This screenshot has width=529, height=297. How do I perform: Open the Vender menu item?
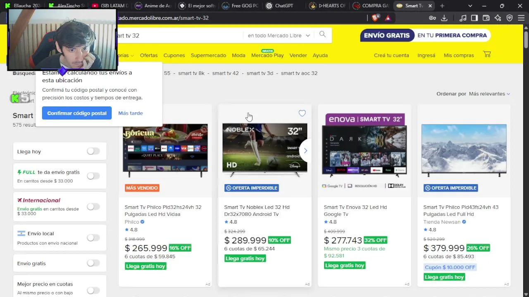(x=298, y=55)
